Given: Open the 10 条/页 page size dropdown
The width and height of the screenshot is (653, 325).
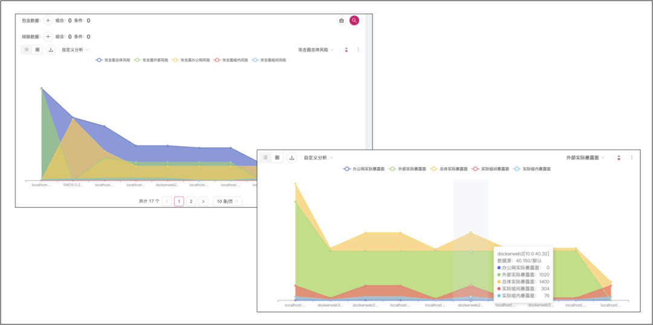Looking at the screenshot, I should click(x=227, y=202).
